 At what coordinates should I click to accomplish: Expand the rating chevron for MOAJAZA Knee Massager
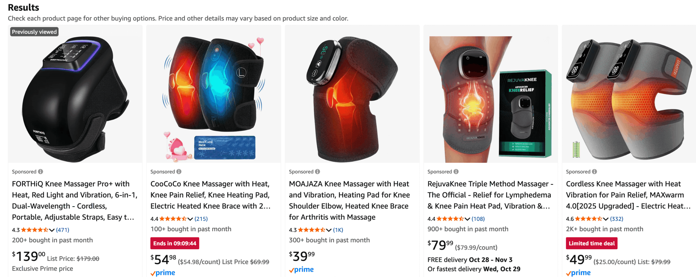pos(329,230)
